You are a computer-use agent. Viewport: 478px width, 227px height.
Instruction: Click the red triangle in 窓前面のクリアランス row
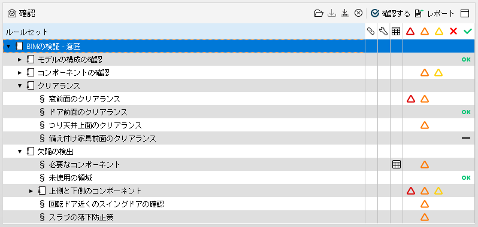pos(411,99)
